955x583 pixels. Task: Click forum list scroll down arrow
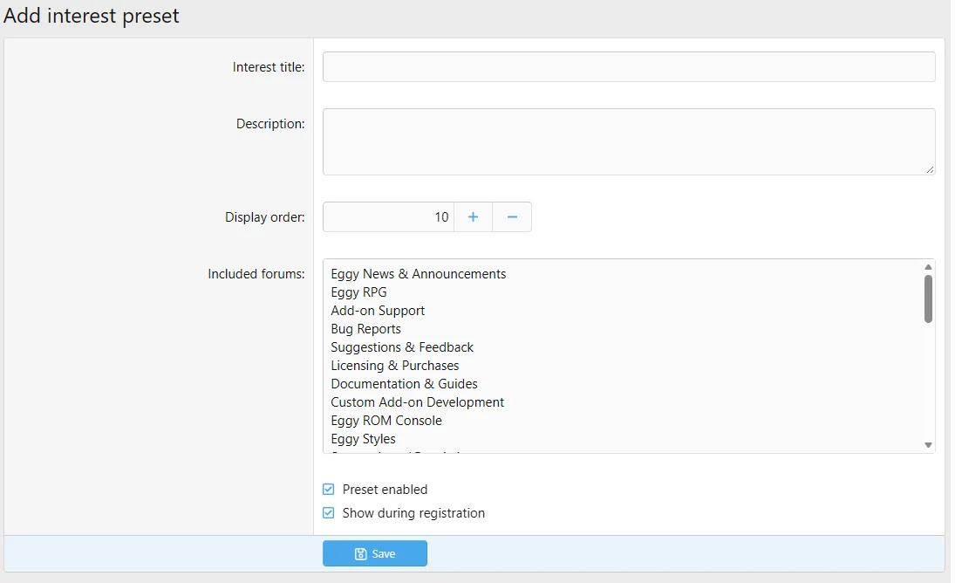tap(928, 445)
